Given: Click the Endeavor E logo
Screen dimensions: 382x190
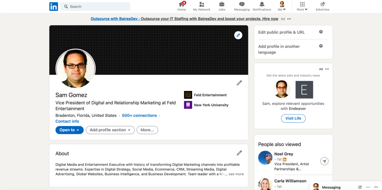Looking at the screenshot, I should tap(304, 90).
